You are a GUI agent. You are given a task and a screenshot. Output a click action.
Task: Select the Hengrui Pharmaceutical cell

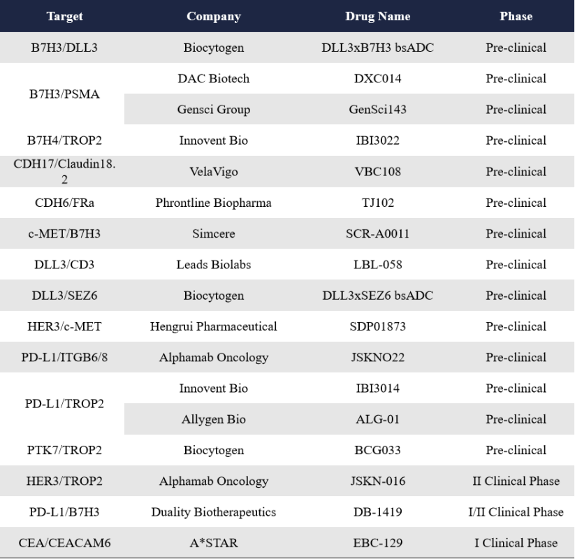pos(213,326)
